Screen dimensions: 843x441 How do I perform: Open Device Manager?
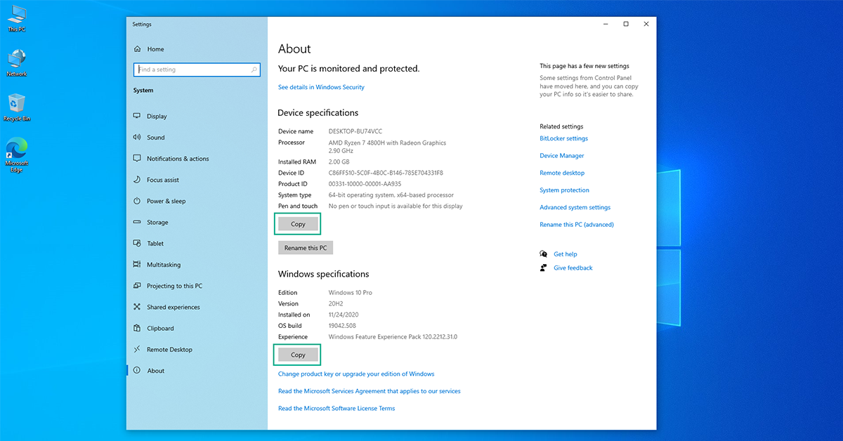pos(561,155)
